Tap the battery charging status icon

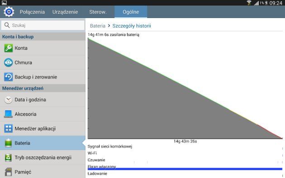(x=266, y=3)
